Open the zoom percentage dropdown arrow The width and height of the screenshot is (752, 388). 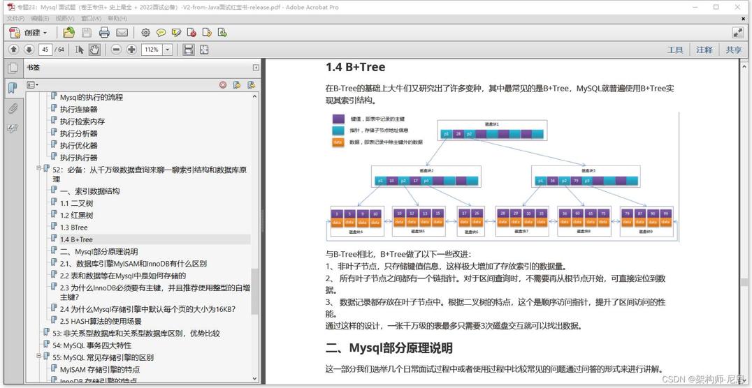click(x=168, y=50)
